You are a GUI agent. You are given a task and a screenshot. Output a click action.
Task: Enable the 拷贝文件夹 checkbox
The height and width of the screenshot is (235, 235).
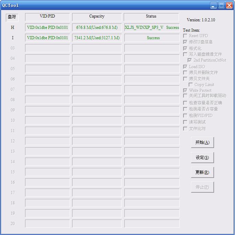pyautogui.click(x=185, y=79)
